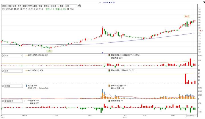Open the 日線 timeframe dropdown
Image resolution: width=205 pixels, height=119 pixels.
[71, 6]
